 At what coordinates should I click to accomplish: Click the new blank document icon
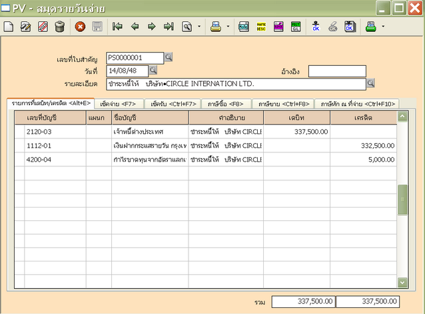9,27
